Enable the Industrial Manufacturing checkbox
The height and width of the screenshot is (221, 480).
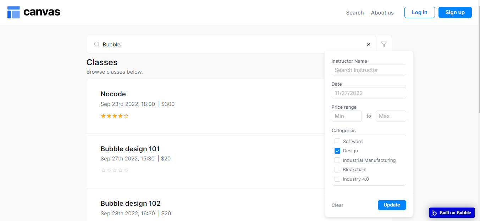337,160
